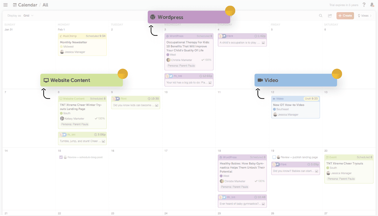Click Scheduled 9:34 status on MailChimp card
Viewport: 378px width, 216px height.
pos(95,36)
